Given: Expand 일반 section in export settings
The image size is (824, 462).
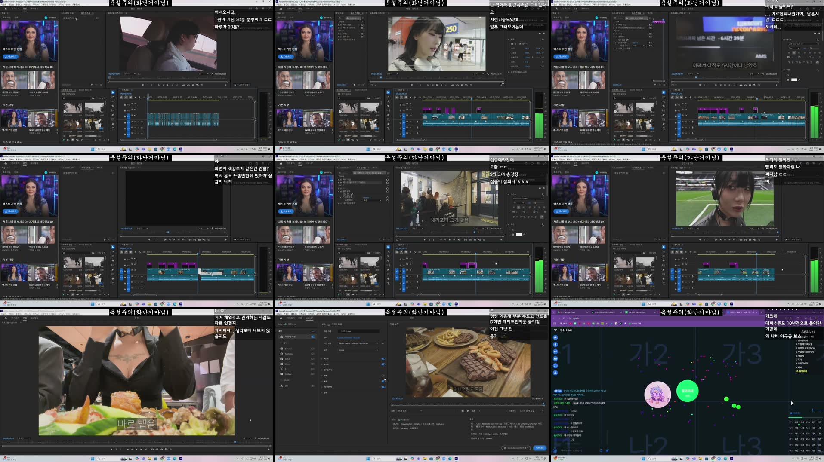Looking at the screenshot, I should 322,393.
